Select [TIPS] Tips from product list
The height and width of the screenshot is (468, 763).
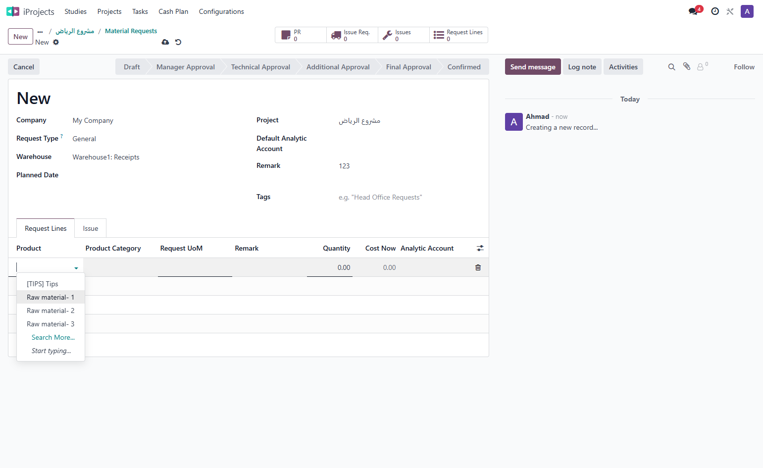point(51,284)
